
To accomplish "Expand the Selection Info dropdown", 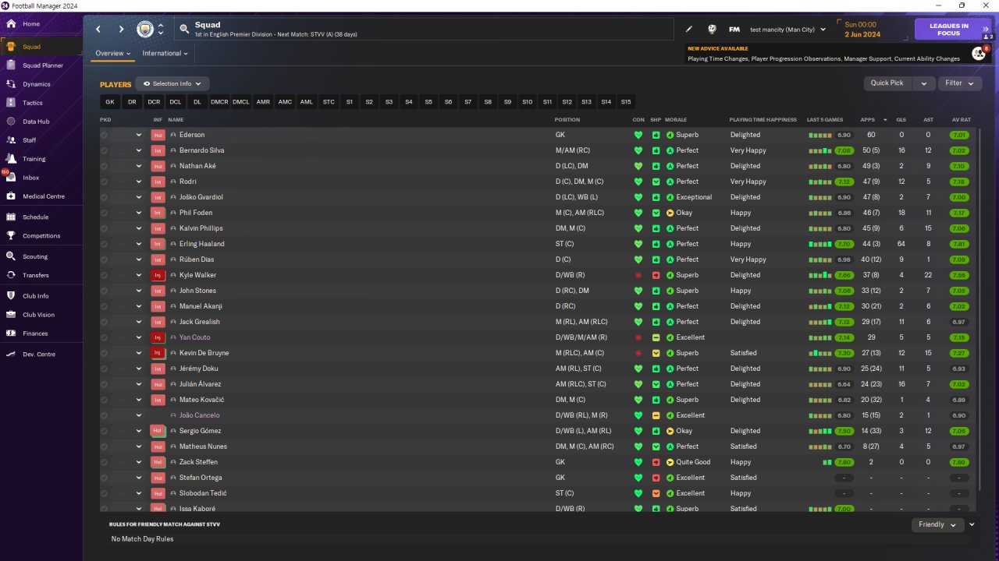I will tap(172, 83).
